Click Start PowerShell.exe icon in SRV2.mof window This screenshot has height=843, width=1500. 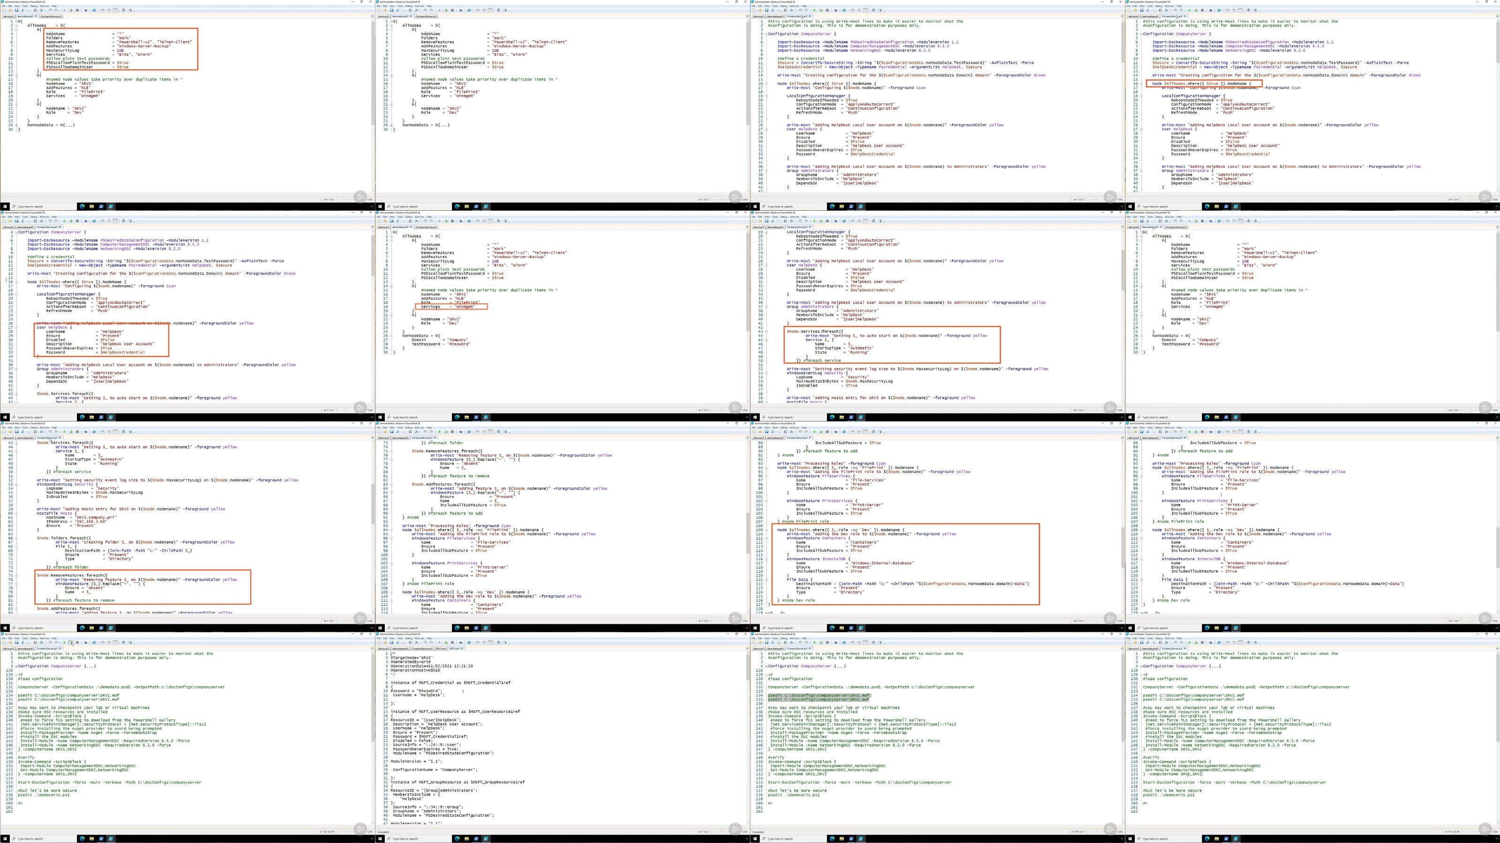pyautogui.click(x=469, y=642)
